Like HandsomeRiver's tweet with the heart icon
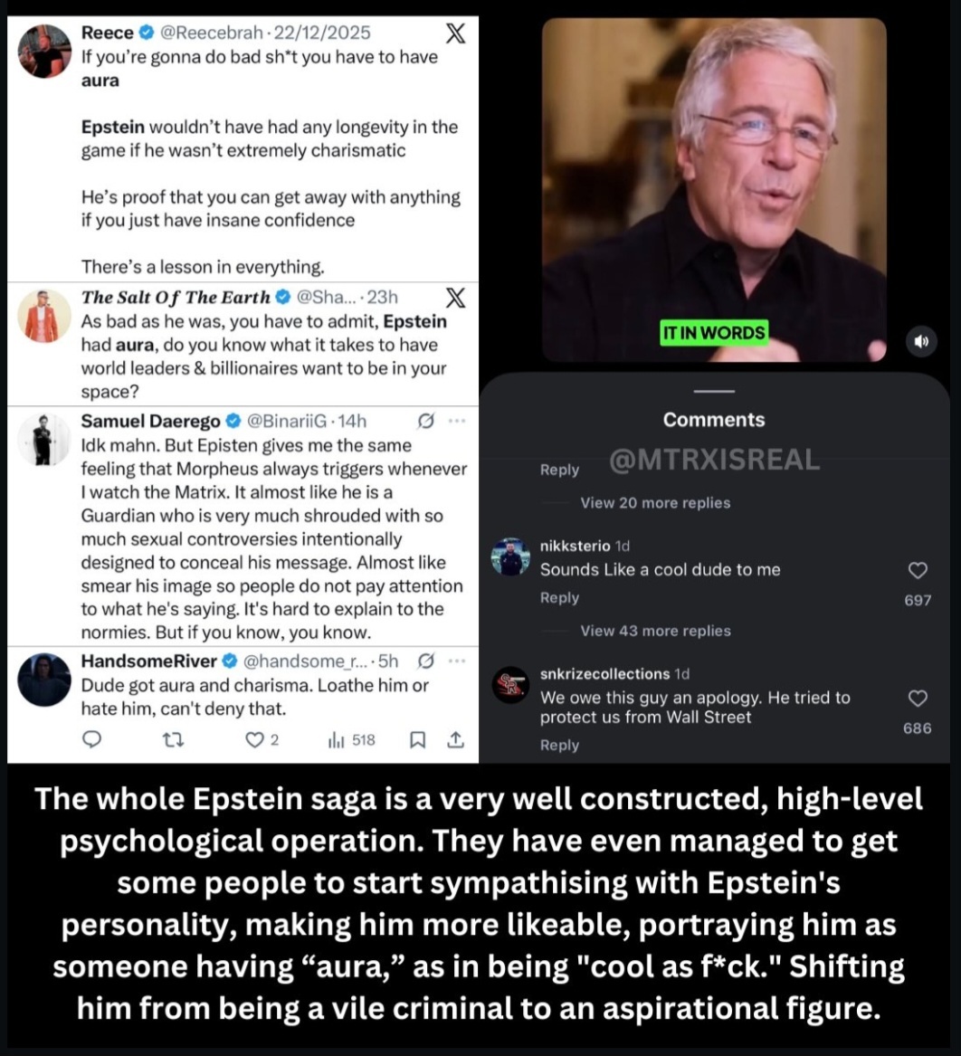The image size is (961, 1056). point(254,740)
